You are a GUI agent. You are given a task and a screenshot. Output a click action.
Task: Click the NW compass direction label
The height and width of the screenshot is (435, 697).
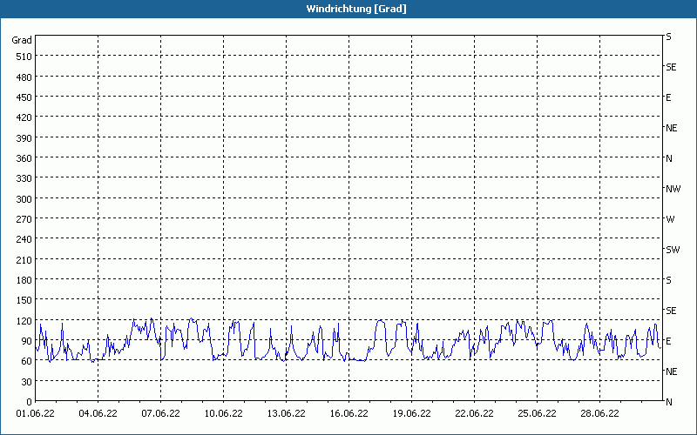(673, 189)
